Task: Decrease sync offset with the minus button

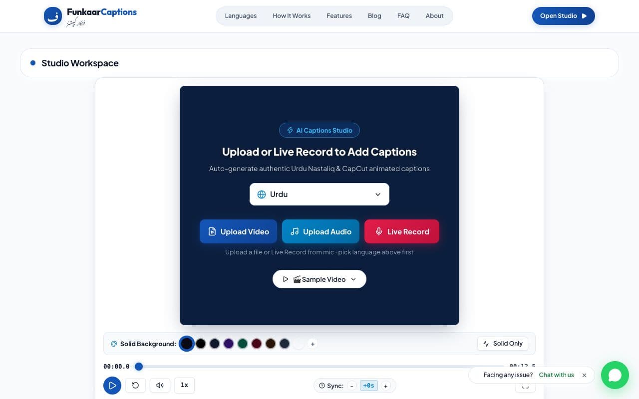Action: point(352,386)
